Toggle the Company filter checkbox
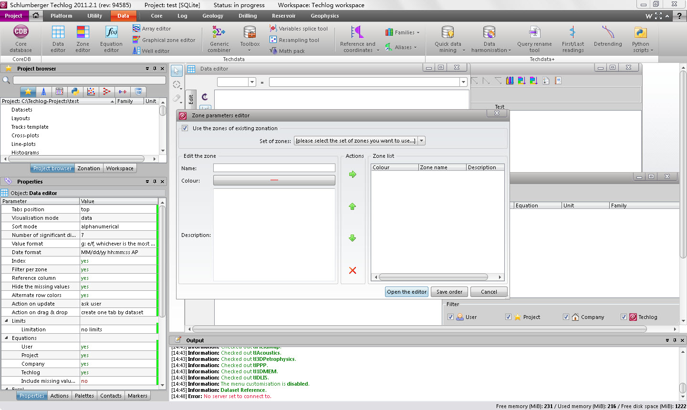The image size is (687, 410). click(x=566, y=317)
